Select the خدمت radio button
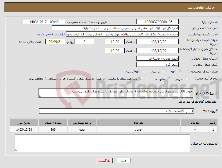This screenshot has width=222, height=168. pos(164,71)
